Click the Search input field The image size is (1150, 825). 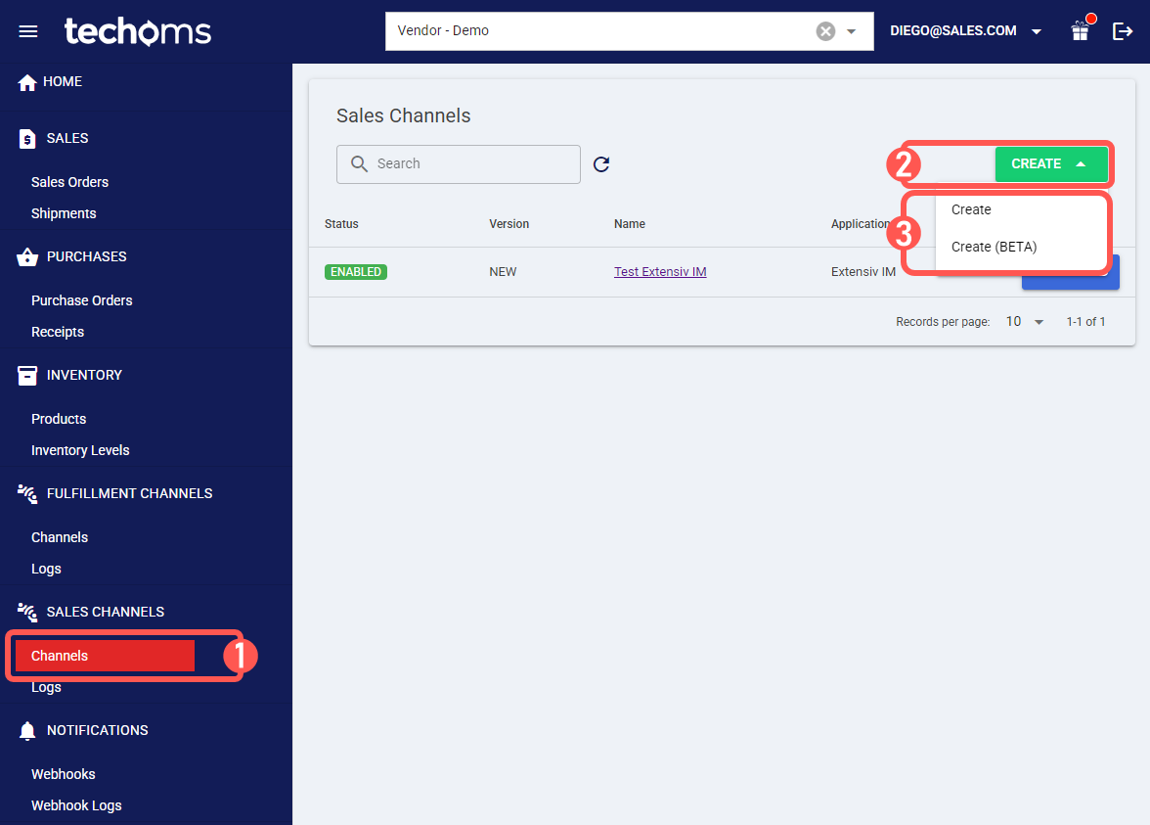pyautogui.click(x=459, y=164)
